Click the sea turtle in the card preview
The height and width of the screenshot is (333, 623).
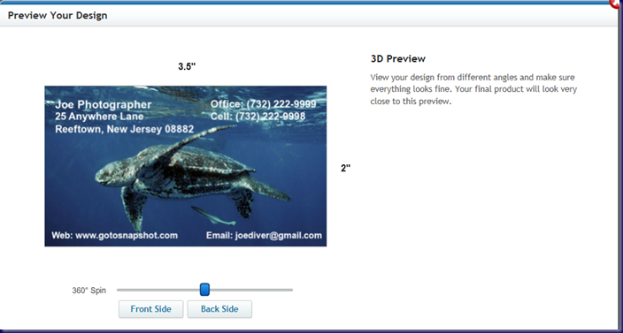tap(187, 174)
